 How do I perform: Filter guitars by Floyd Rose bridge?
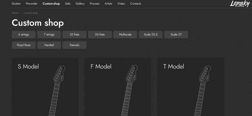tap(24, 45)
